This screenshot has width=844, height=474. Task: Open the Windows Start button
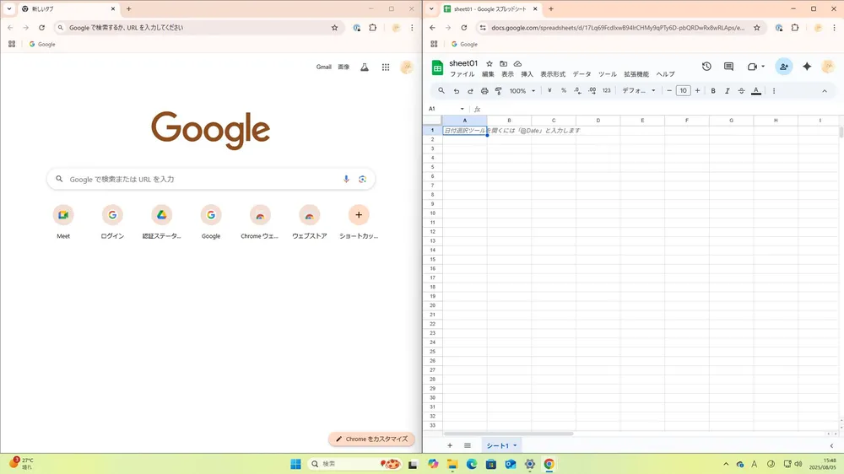point(295,464)
